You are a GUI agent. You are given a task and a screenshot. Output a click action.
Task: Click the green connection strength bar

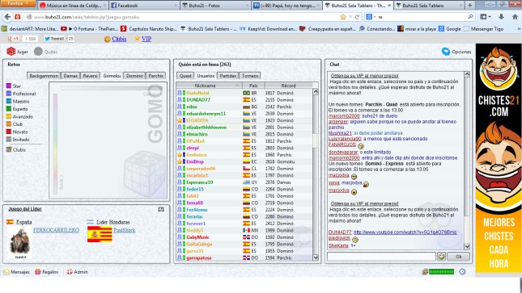tap(441, 272)
